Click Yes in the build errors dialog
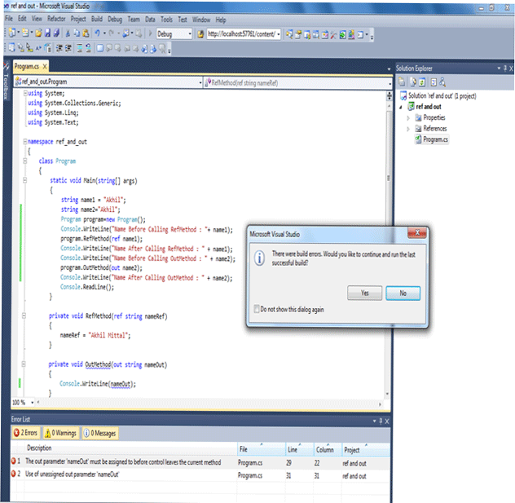This screenshot has height=503, width=515. point(364,293)
